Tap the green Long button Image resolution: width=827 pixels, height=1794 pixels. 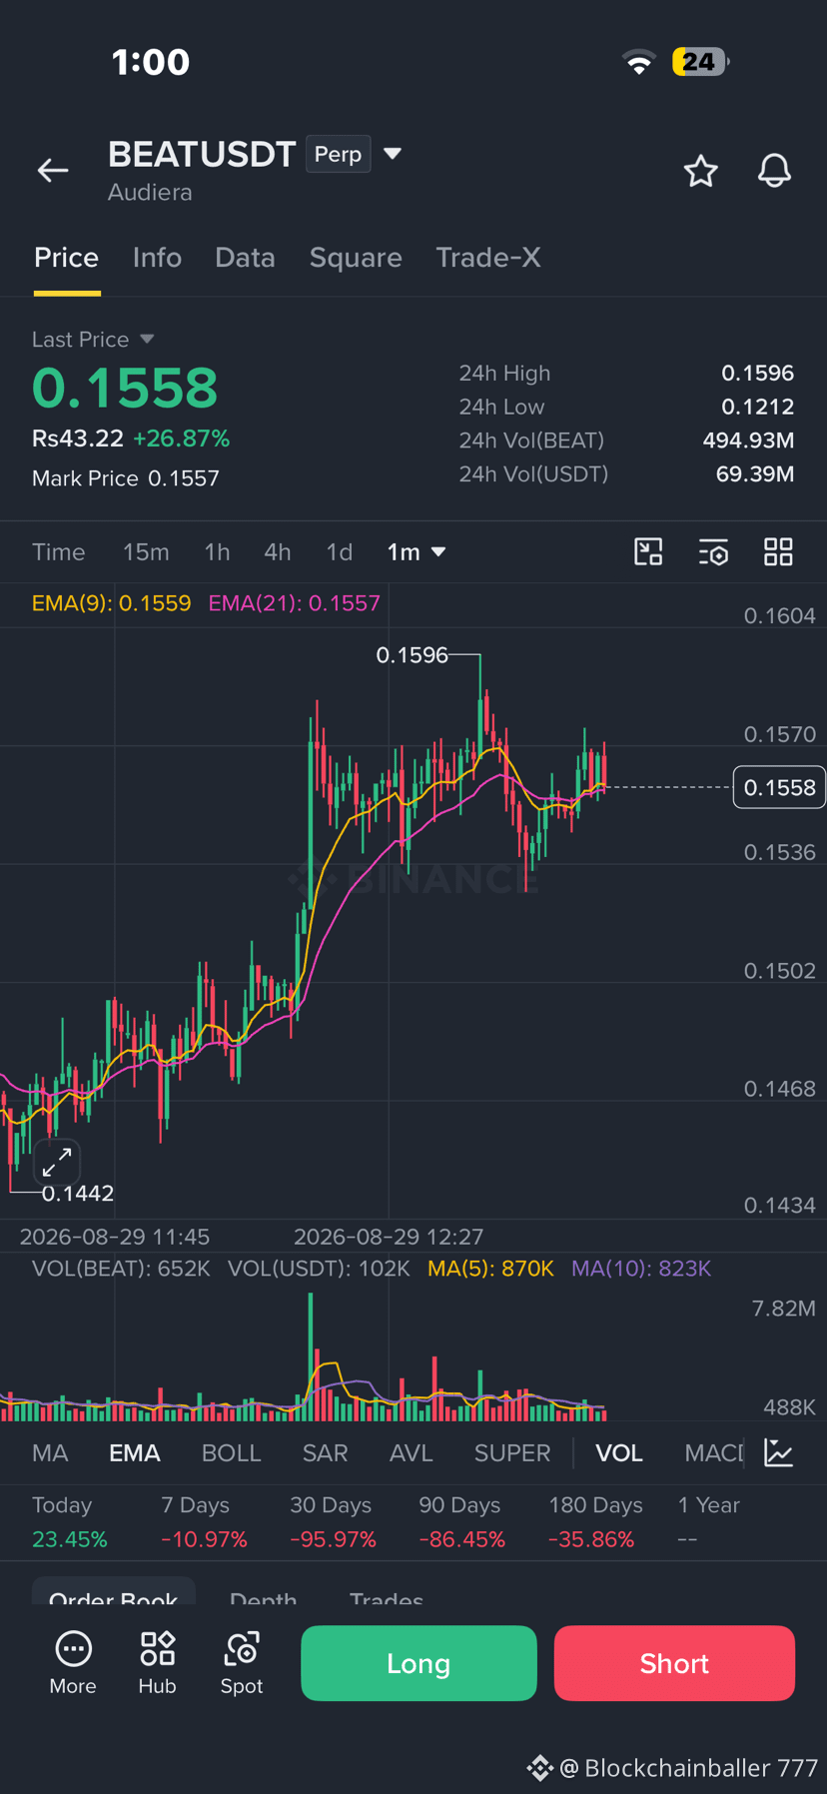tap(418, 1663)
